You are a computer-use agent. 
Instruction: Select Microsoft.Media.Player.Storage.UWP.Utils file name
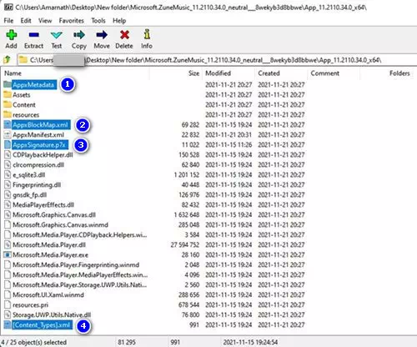click(x=80, y=285)
